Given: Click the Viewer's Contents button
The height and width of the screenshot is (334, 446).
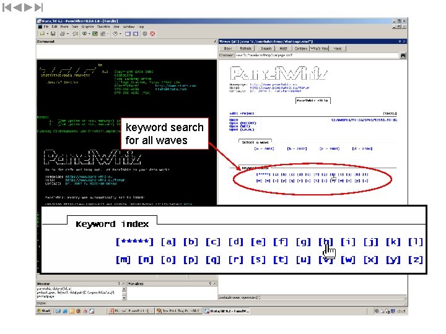Looking at the screenshot, I should 300,49.
